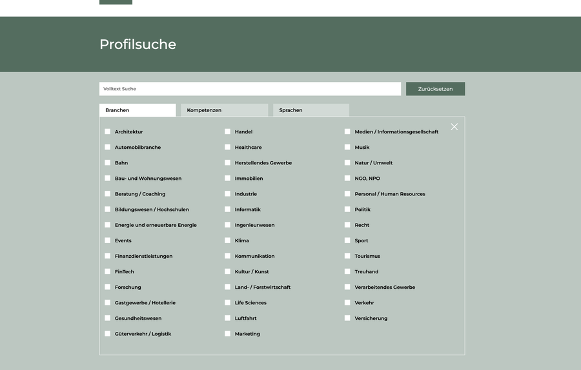Image resolution: width=581 pixels, height=370 pixels.
Task: Select the Healthcare checkbox
Action: [x=228, y=147]
